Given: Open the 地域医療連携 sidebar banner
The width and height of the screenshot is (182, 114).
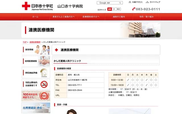Looking at the screenshot, I should pos(36,61).
